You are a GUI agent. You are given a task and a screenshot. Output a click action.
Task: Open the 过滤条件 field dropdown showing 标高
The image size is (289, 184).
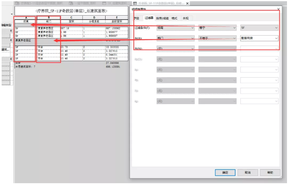tap(175, 28)
